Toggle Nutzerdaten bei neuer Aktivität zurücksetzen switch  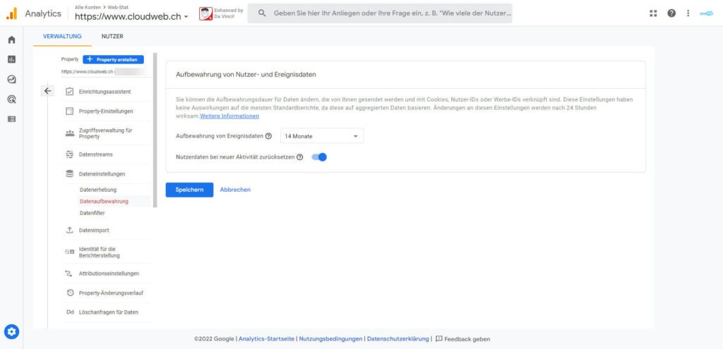click(319, 157)
